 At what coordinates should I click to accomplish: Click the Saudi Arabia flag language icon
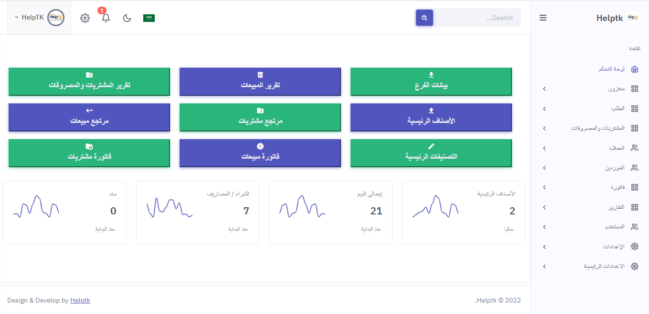[x=149, y=18]
